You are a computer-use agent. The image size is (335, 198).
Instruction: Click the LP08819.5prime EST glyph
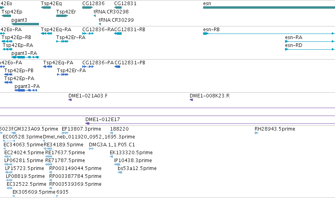click(x=9, y=180)
